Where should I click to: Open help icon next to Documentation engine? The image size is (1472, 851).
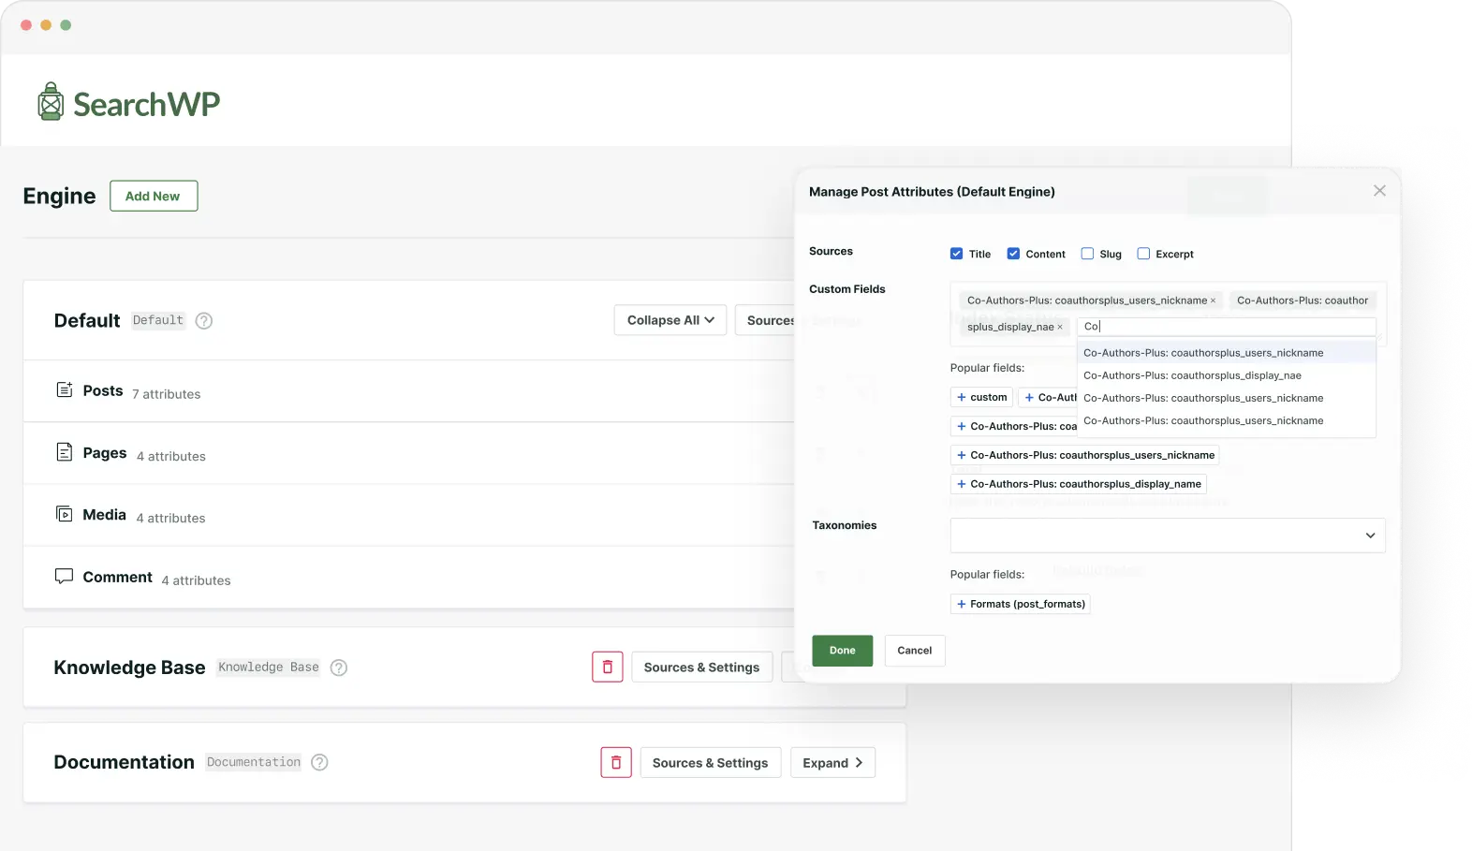click(x=319, y=762)
